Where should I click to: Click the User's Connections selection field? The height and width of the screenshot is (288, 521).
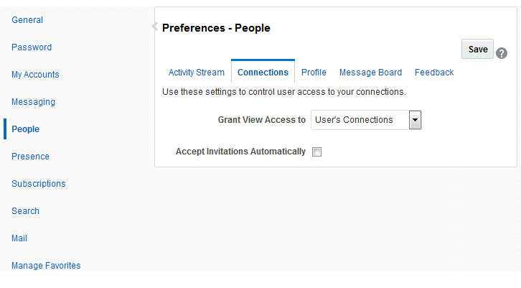pos(360,120)
